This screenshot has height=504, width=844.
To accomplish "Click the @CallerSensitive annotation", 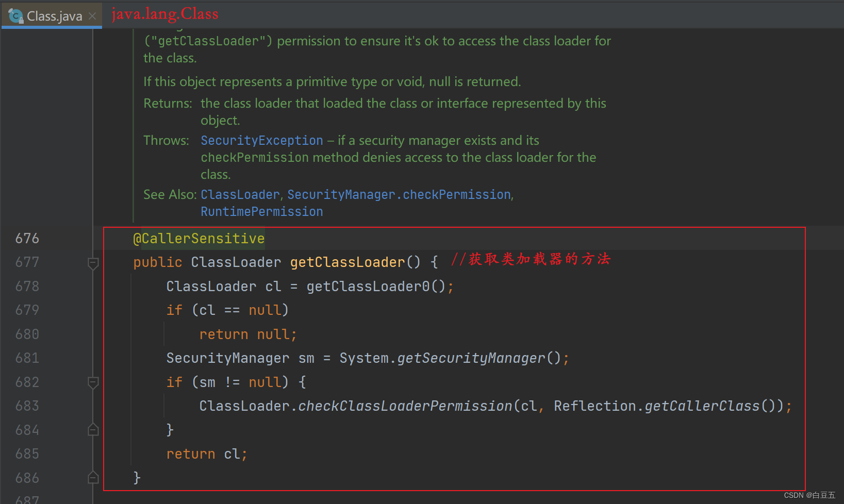I will tap(199, 239).
